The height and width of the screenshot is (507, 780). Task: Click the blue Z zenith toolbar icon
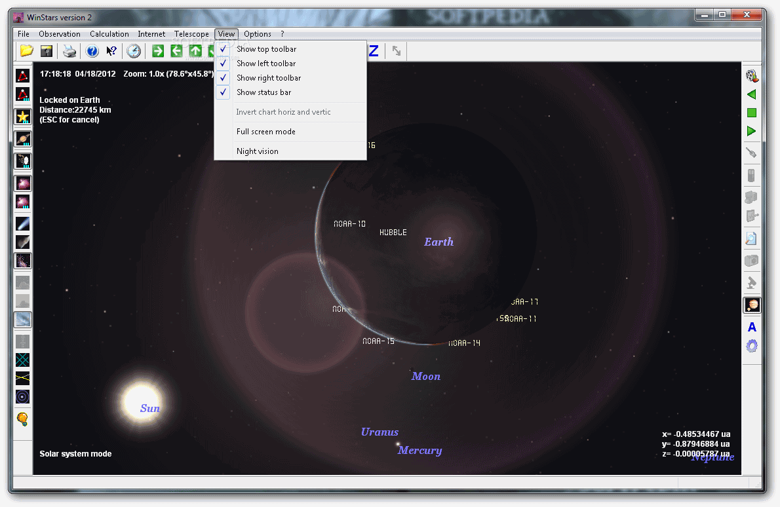(x=374, y=50)
